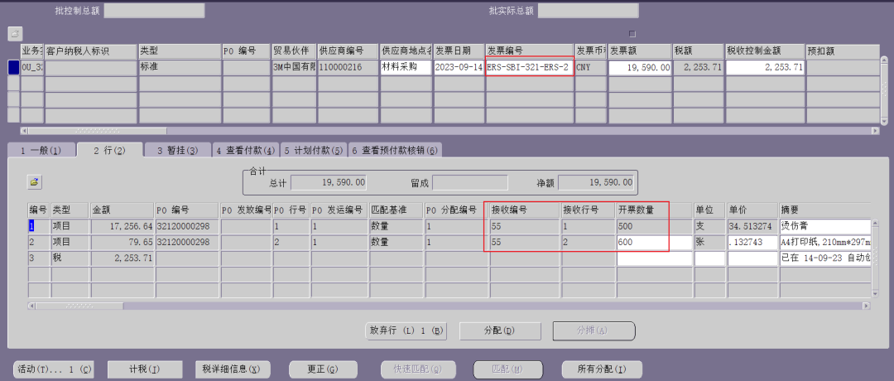Open tab 2 行(2)
894x381 pixels.
(x=109, y=151)
